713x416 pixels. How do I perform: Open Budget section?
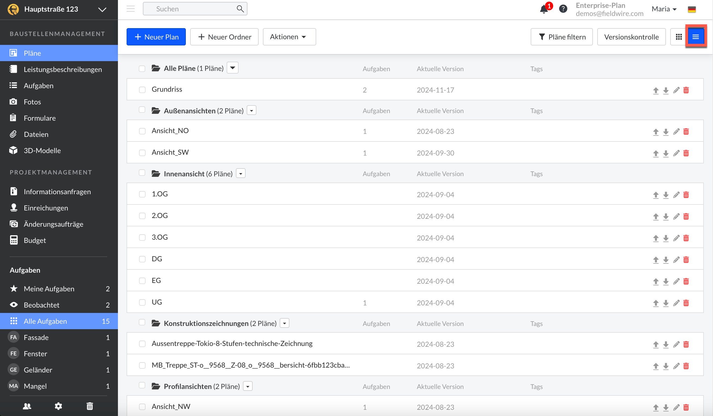point(59,240)
